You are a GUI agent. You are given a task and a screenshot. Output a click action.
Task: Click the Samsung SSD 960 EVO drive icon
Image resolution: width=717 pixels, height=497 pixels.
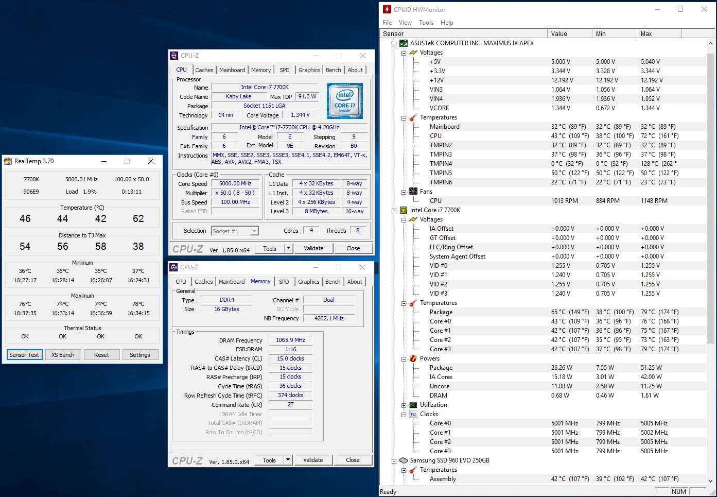click(x=404, y=460)
